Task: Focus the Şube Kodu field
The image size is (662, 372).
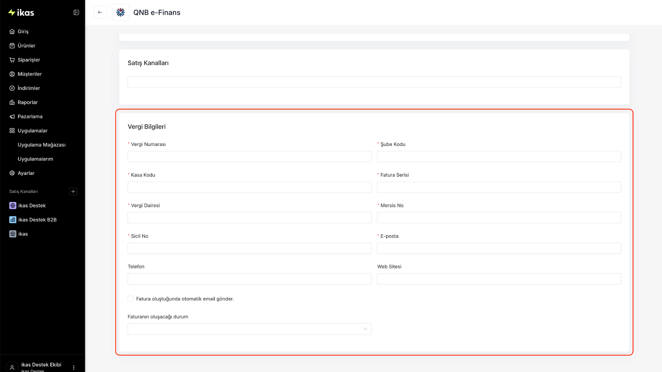Action: tap(499, 157)
